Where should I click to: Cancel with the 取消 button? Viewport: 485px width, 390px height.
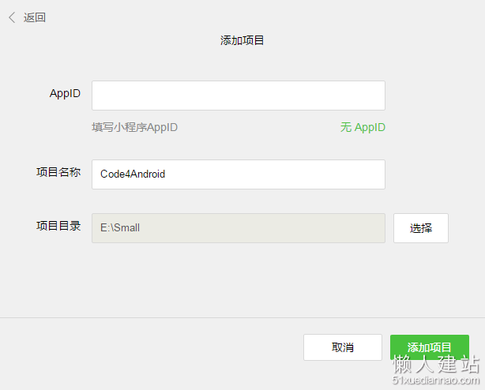click(x=343, y=347)
